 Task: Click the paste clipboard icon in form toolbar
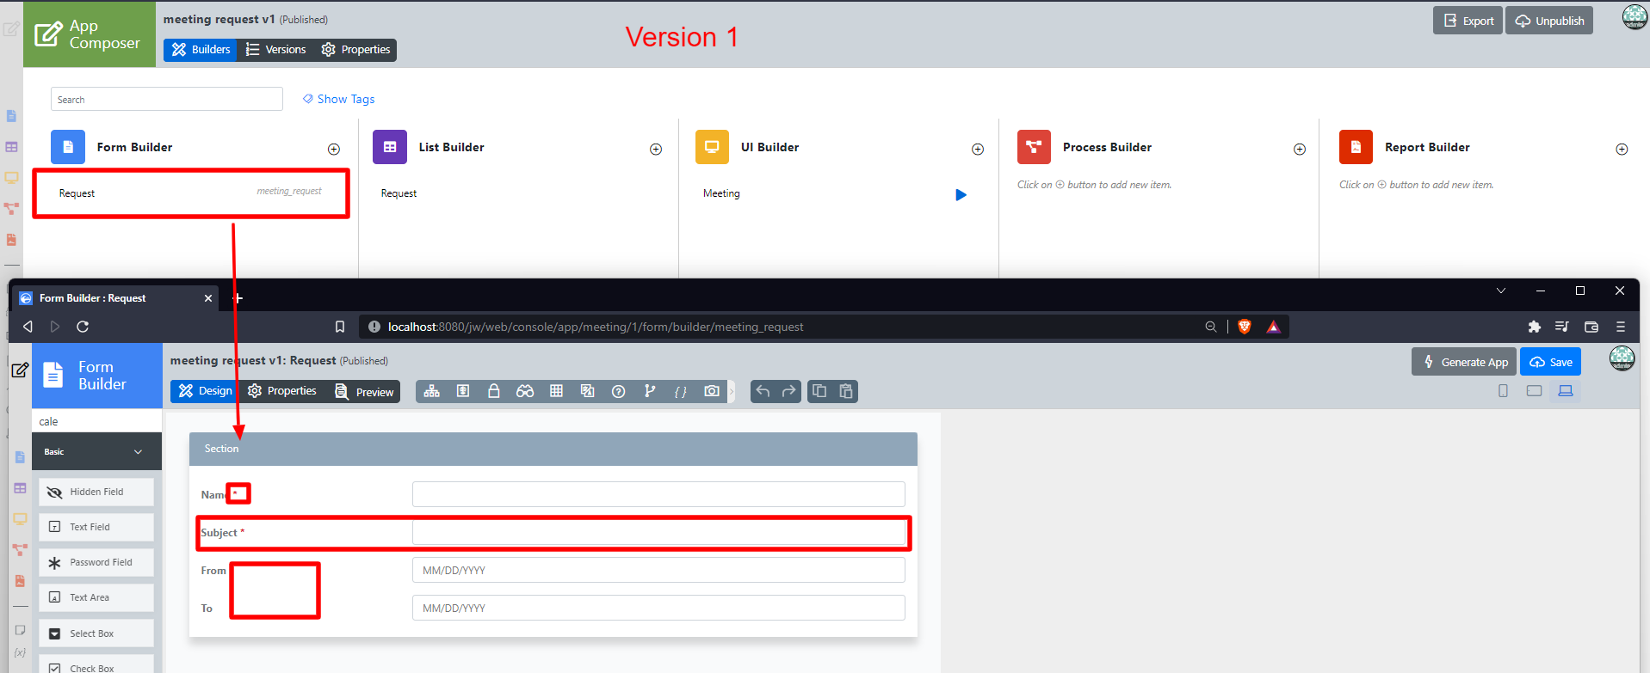pos(846,391)
